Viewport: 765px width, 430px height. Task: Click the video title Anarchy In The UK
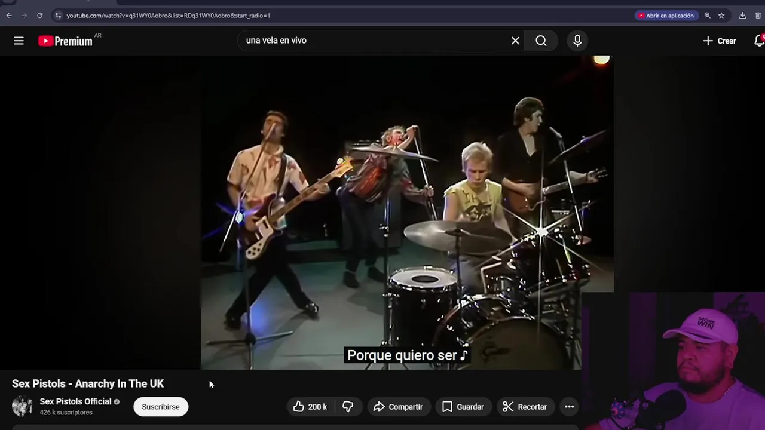[88, 383]
